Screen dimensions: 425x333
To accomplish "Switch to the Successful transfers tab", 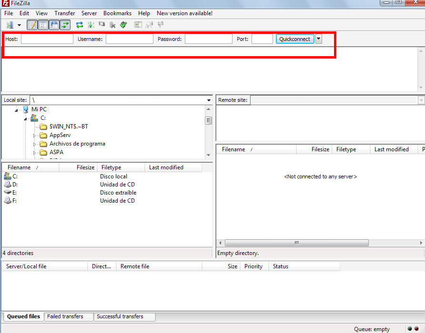I will pos(124,316).
